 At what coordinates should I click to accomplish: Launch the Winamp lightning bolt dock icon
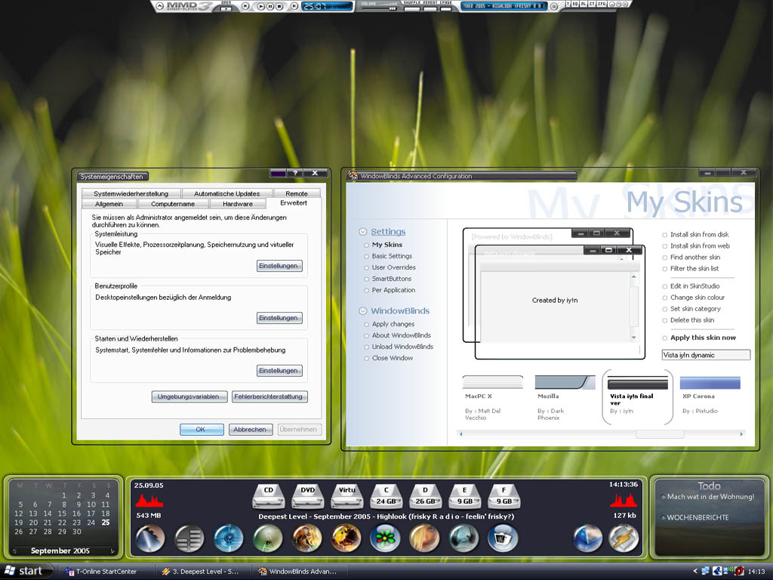(624, 538)
